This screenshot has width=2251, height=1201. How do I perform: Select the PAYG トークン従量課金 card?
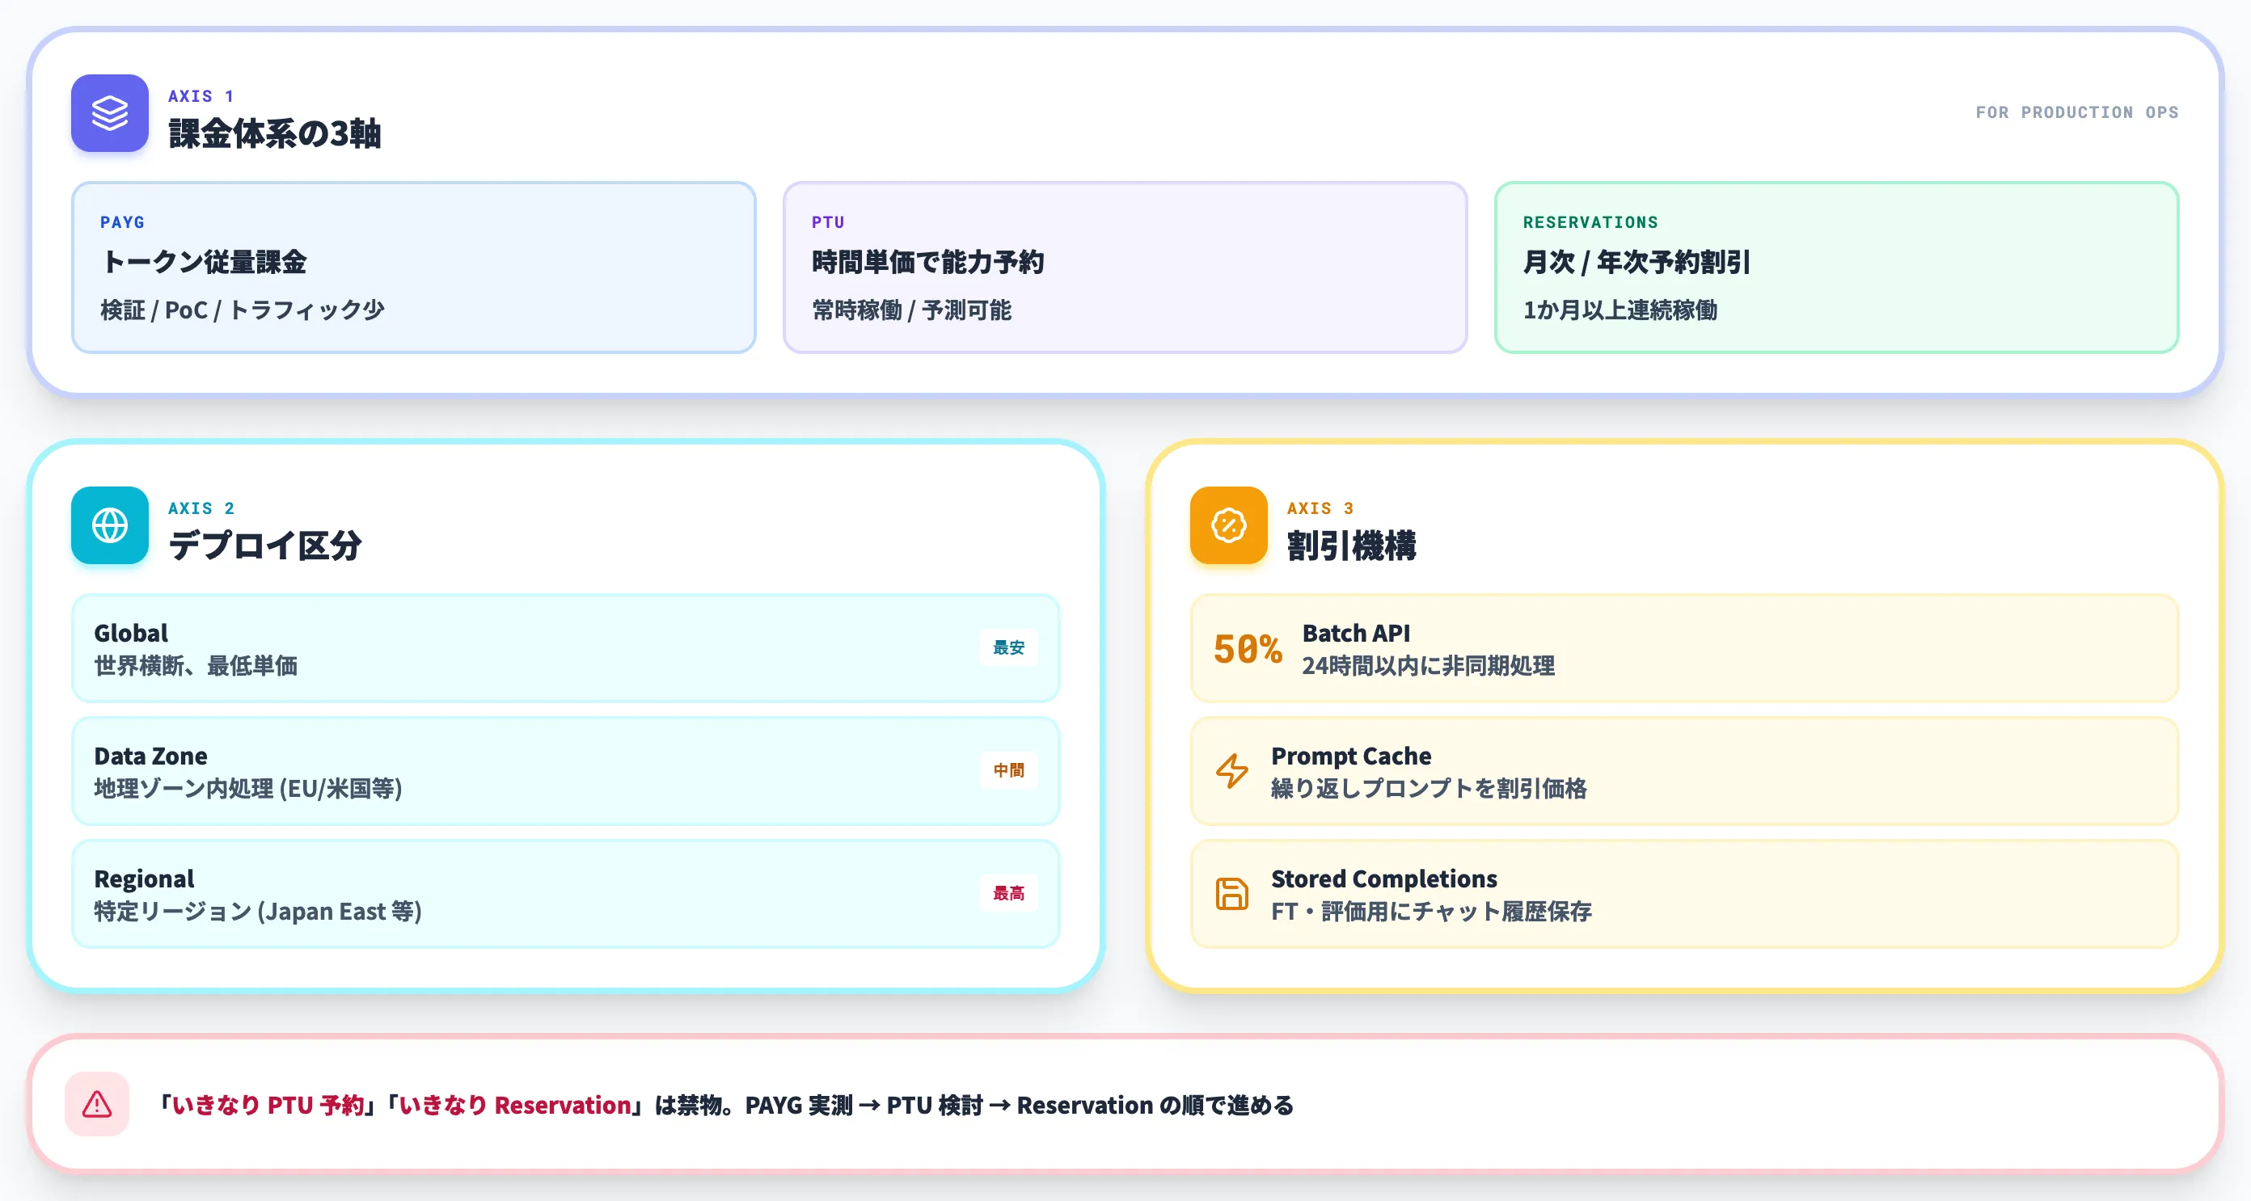tap(414, 268)
